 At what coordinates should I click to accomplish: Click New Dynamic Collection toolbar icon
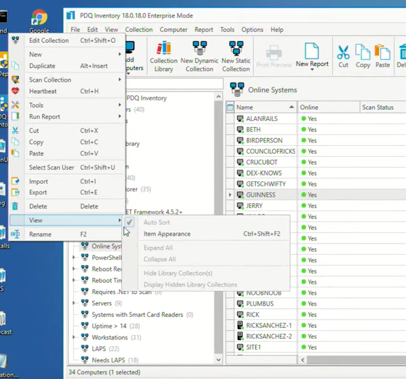(x=199, y=48)
